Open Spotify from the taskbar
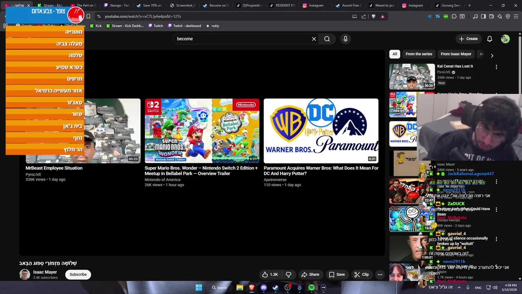Viewport: 522px width, 294px height. tap(312, 287)
